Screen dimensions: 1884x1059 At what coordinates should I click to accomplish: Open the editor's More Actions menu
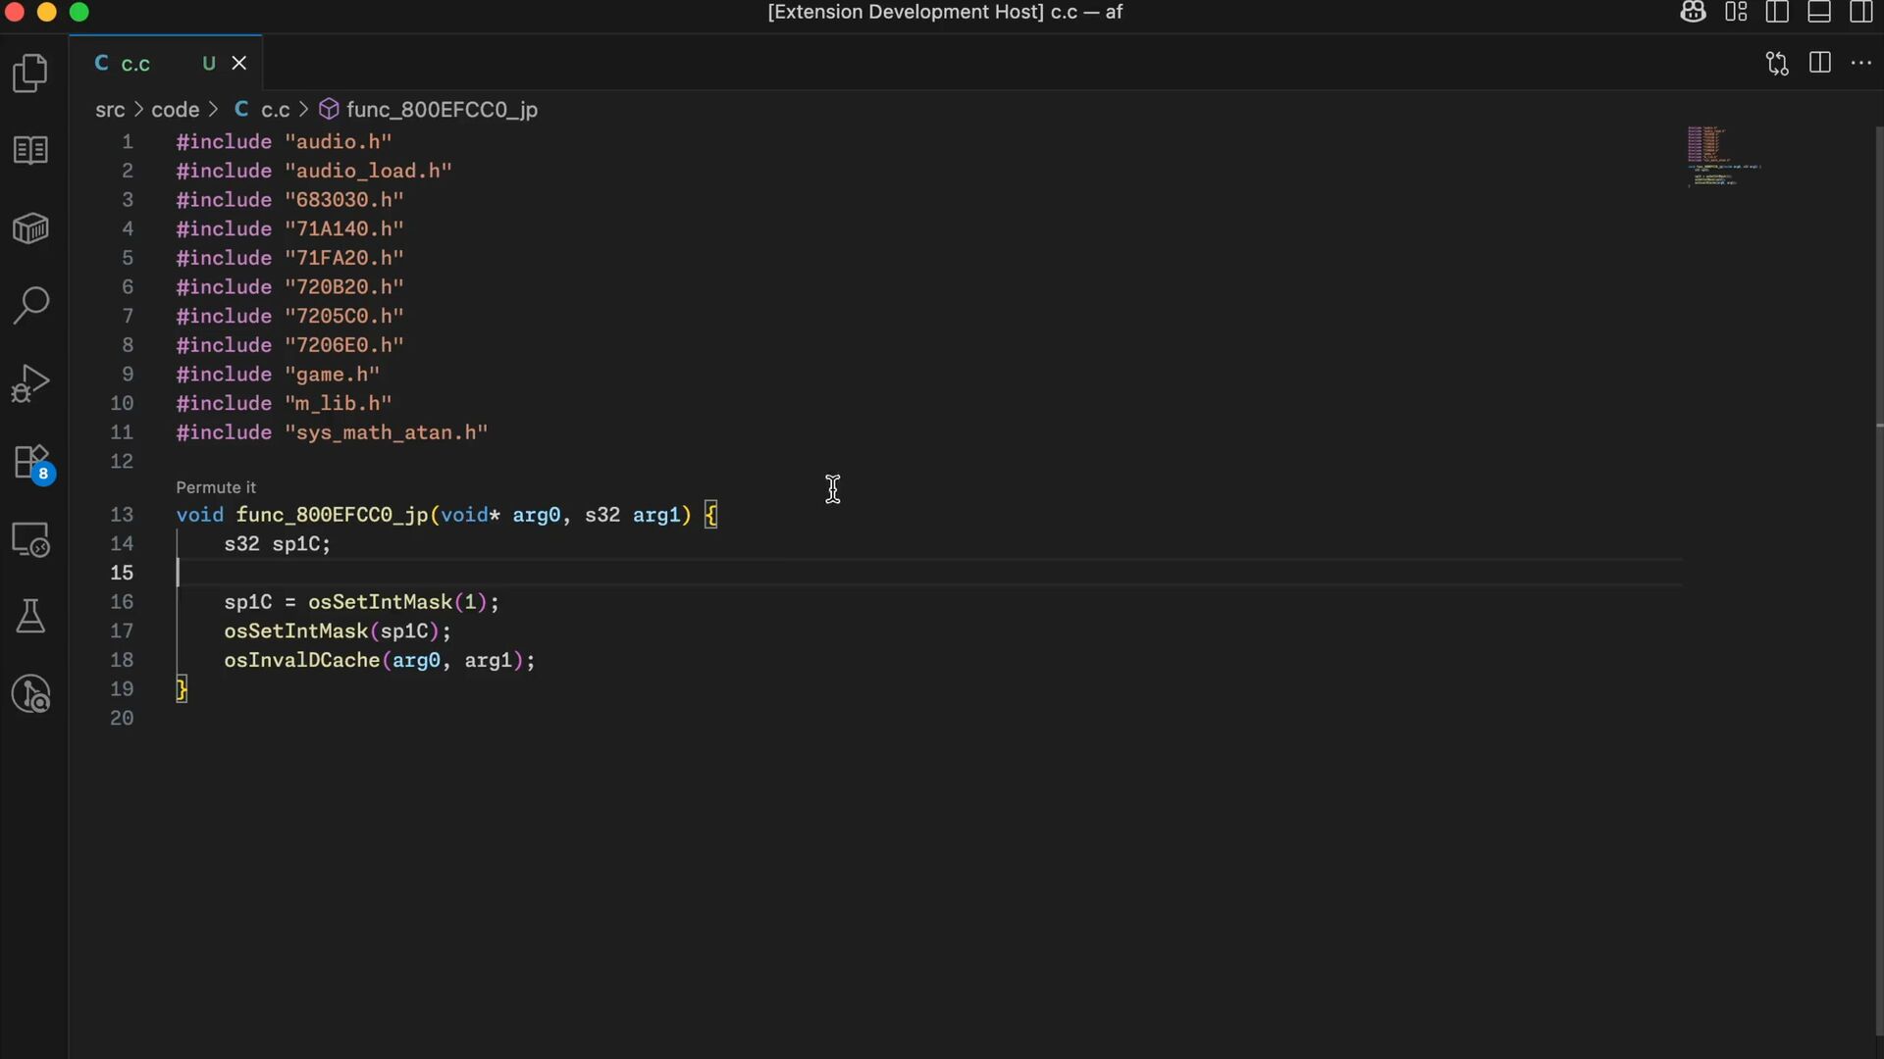1861,63
